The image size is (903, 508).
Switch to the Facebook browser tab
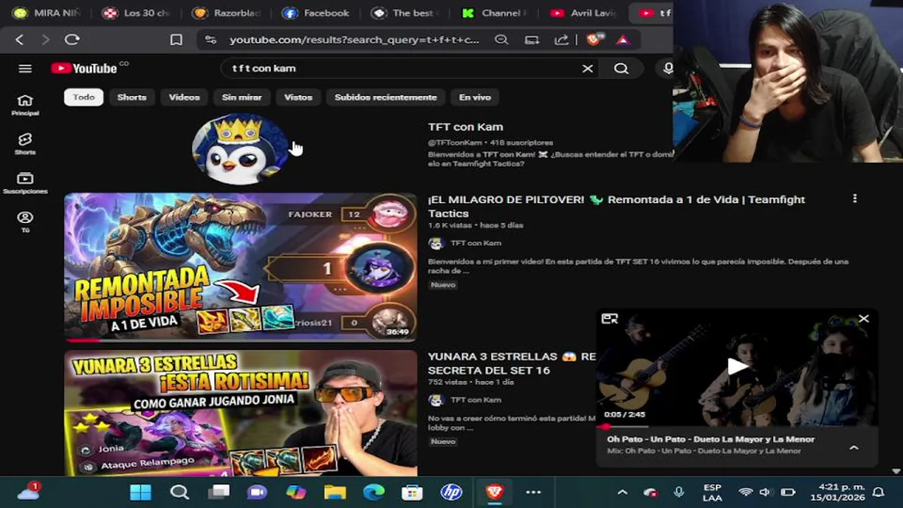point(317,13)
